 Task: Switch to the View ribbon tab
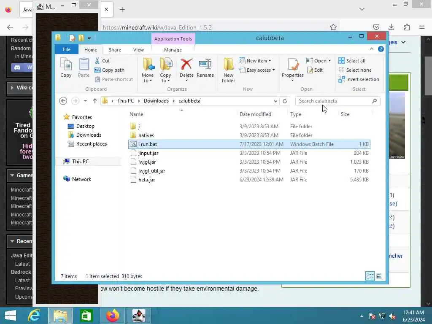[x=138, y=50]
